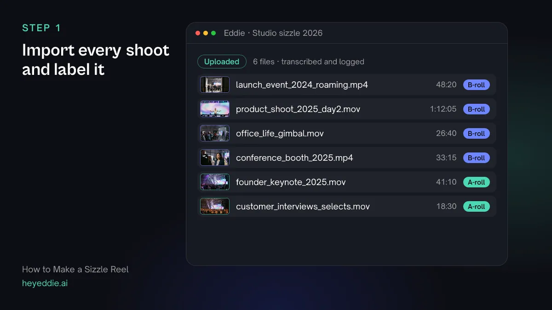Open the customer_interviews_selects.mov thumbnail
Screen dimensions: 552x310
coord(215,206)
